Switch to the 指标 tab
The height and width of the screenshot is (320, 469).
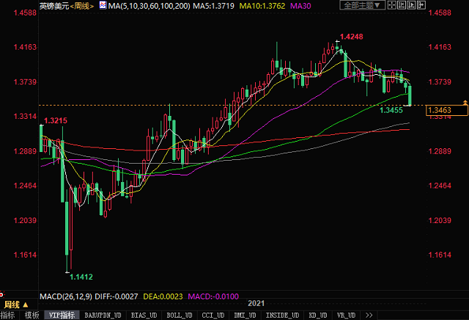point(7,314)
